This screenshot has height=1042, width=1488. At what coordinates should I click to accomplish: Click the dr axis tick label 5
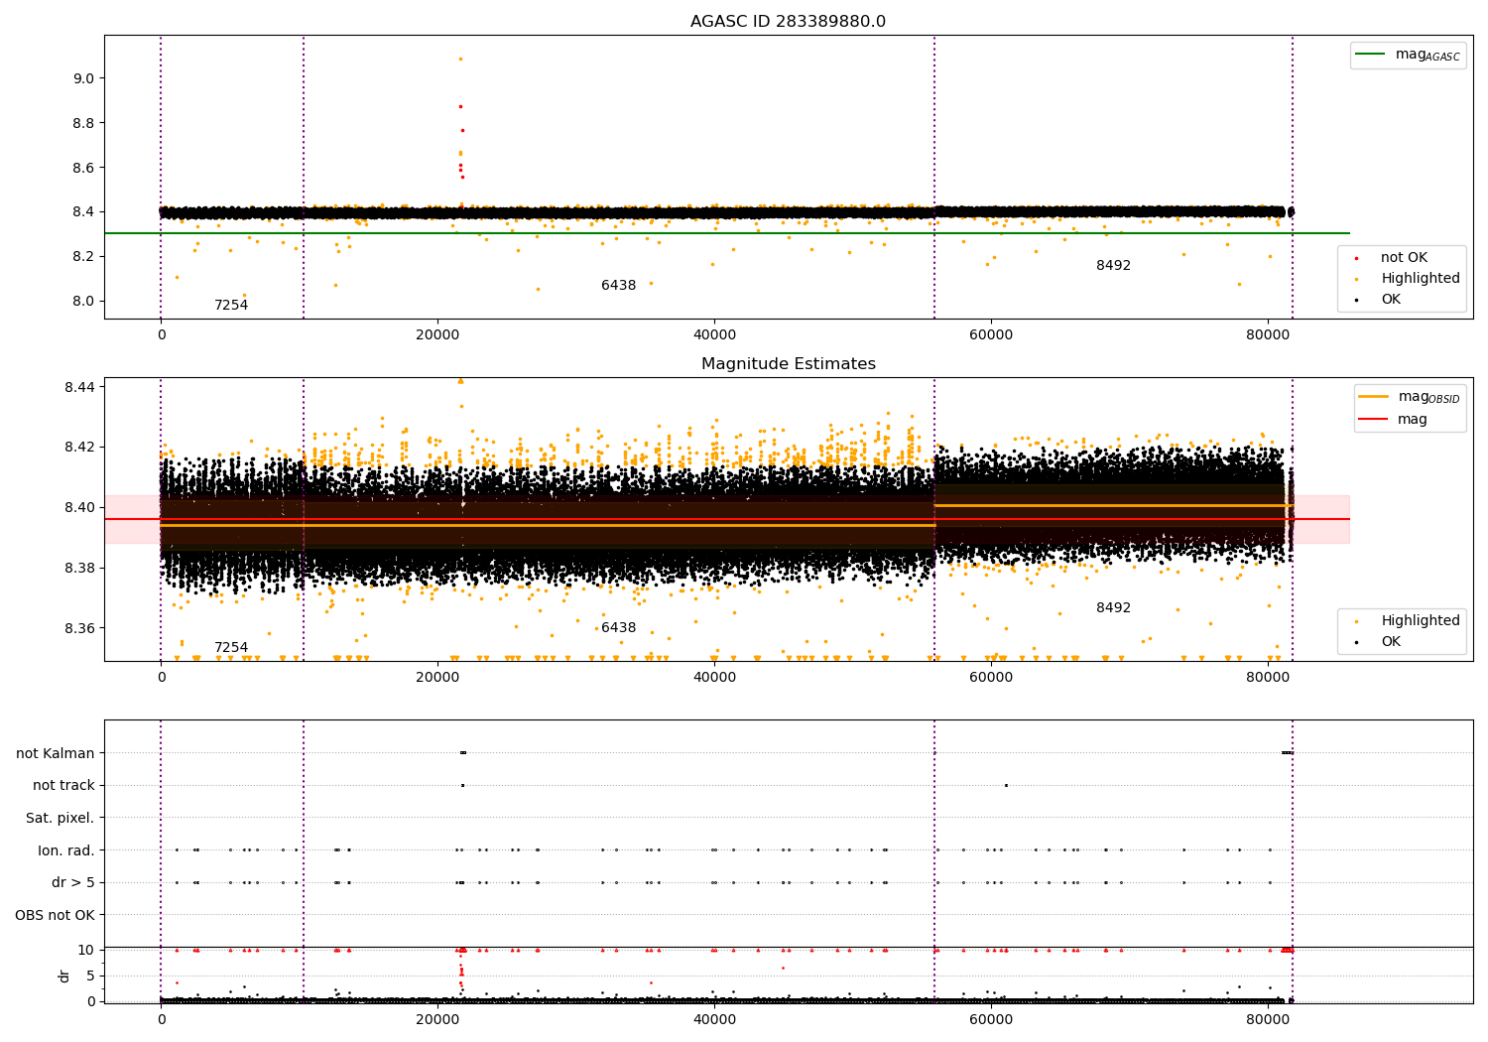coord(91,976)
